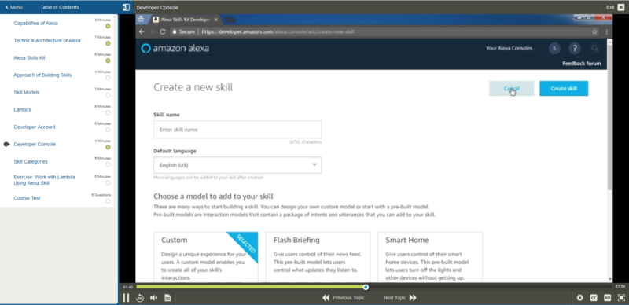629x305 pixels.
Task: Click the browser forward arrow
Action: [x=152, y=31]
